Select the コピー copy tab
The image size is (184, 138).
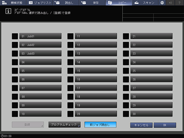(x=119, y=2)
